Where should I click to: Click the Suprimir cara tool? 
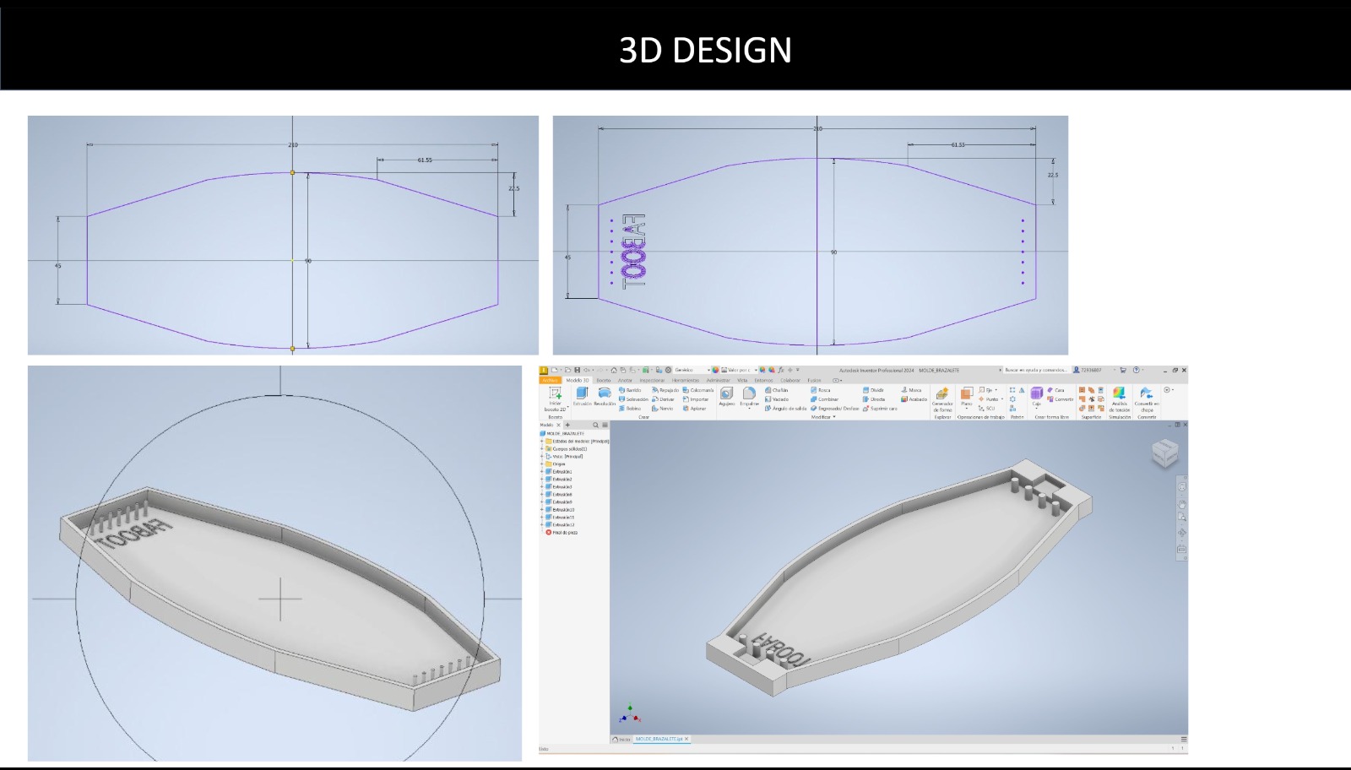[881, 409]
